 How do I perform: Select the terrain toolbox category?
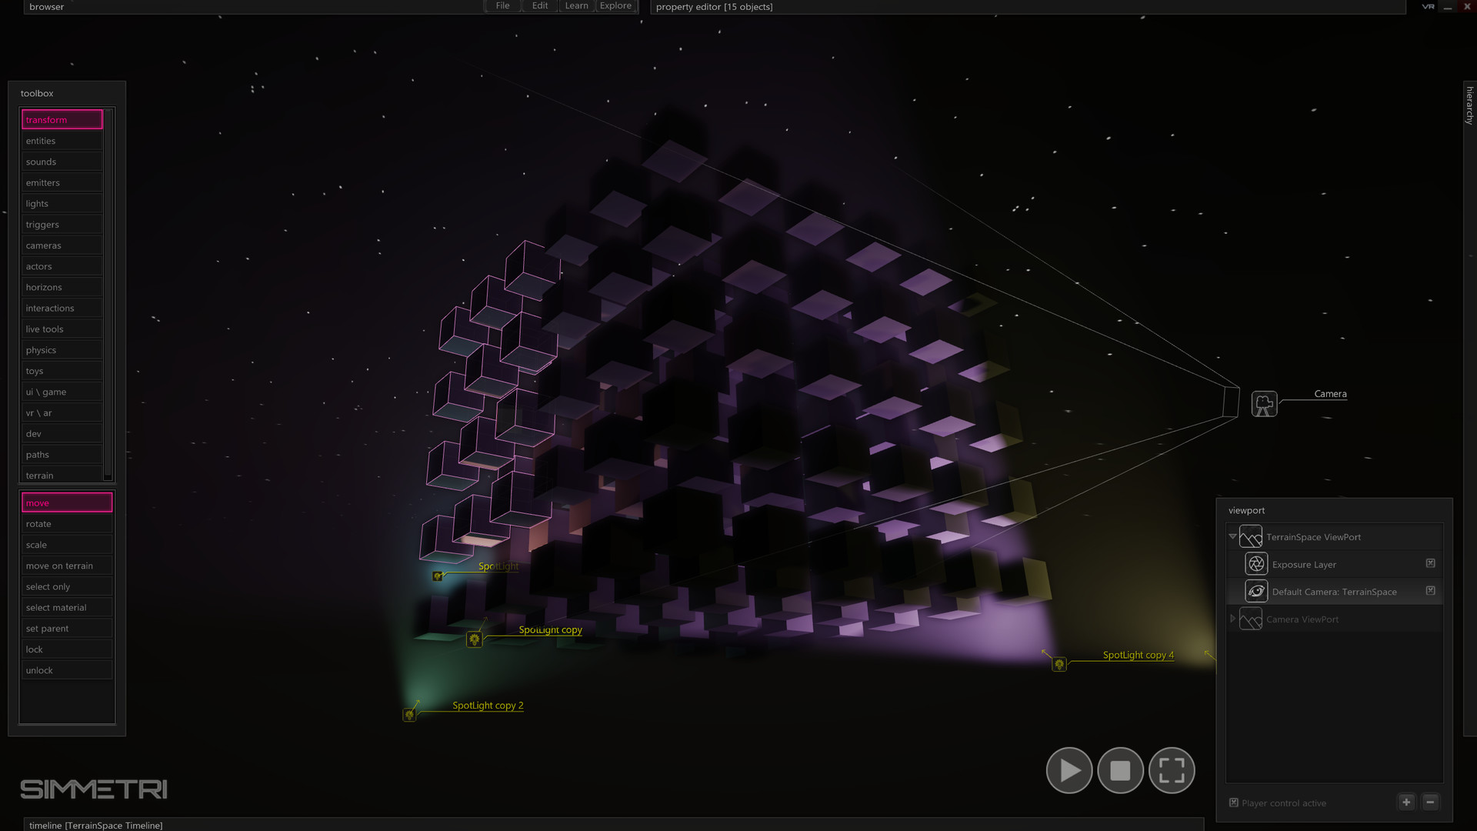click(62, 475)
